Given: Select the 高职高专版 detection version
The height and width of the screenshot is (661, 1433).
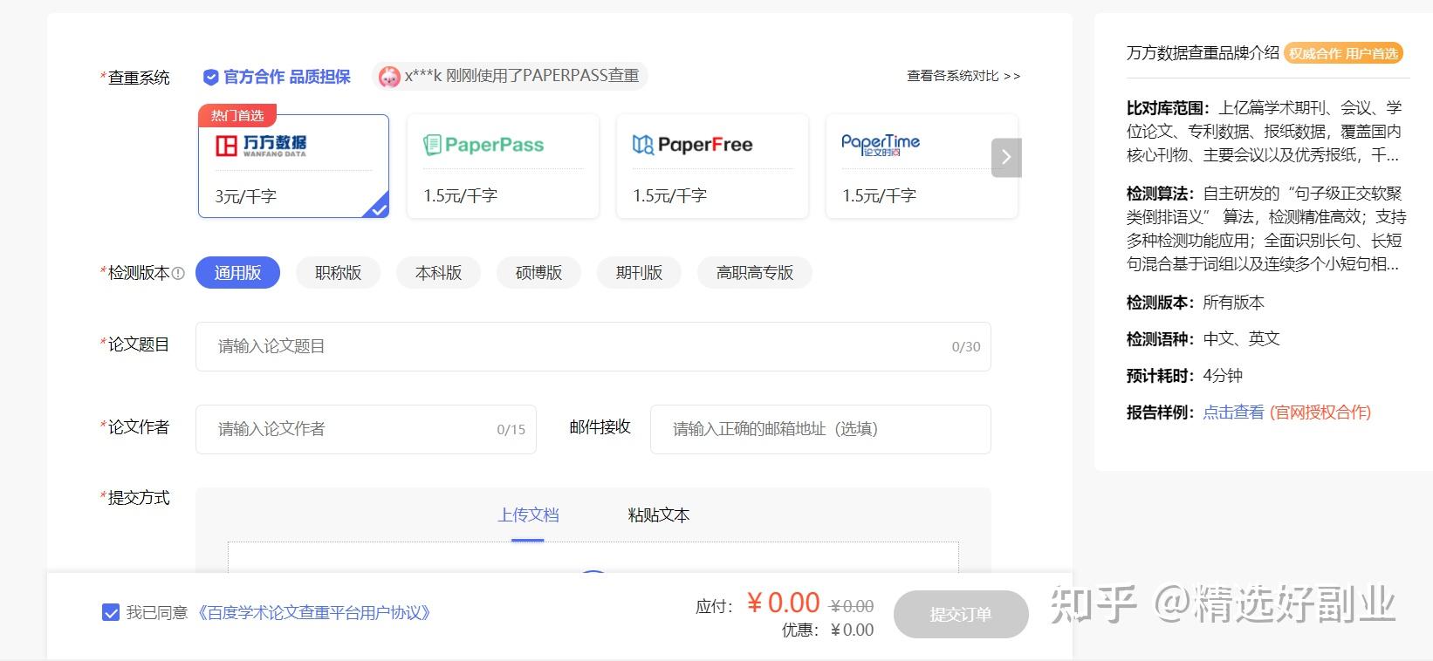Looking at the screenshot, I should coord(755,273).
